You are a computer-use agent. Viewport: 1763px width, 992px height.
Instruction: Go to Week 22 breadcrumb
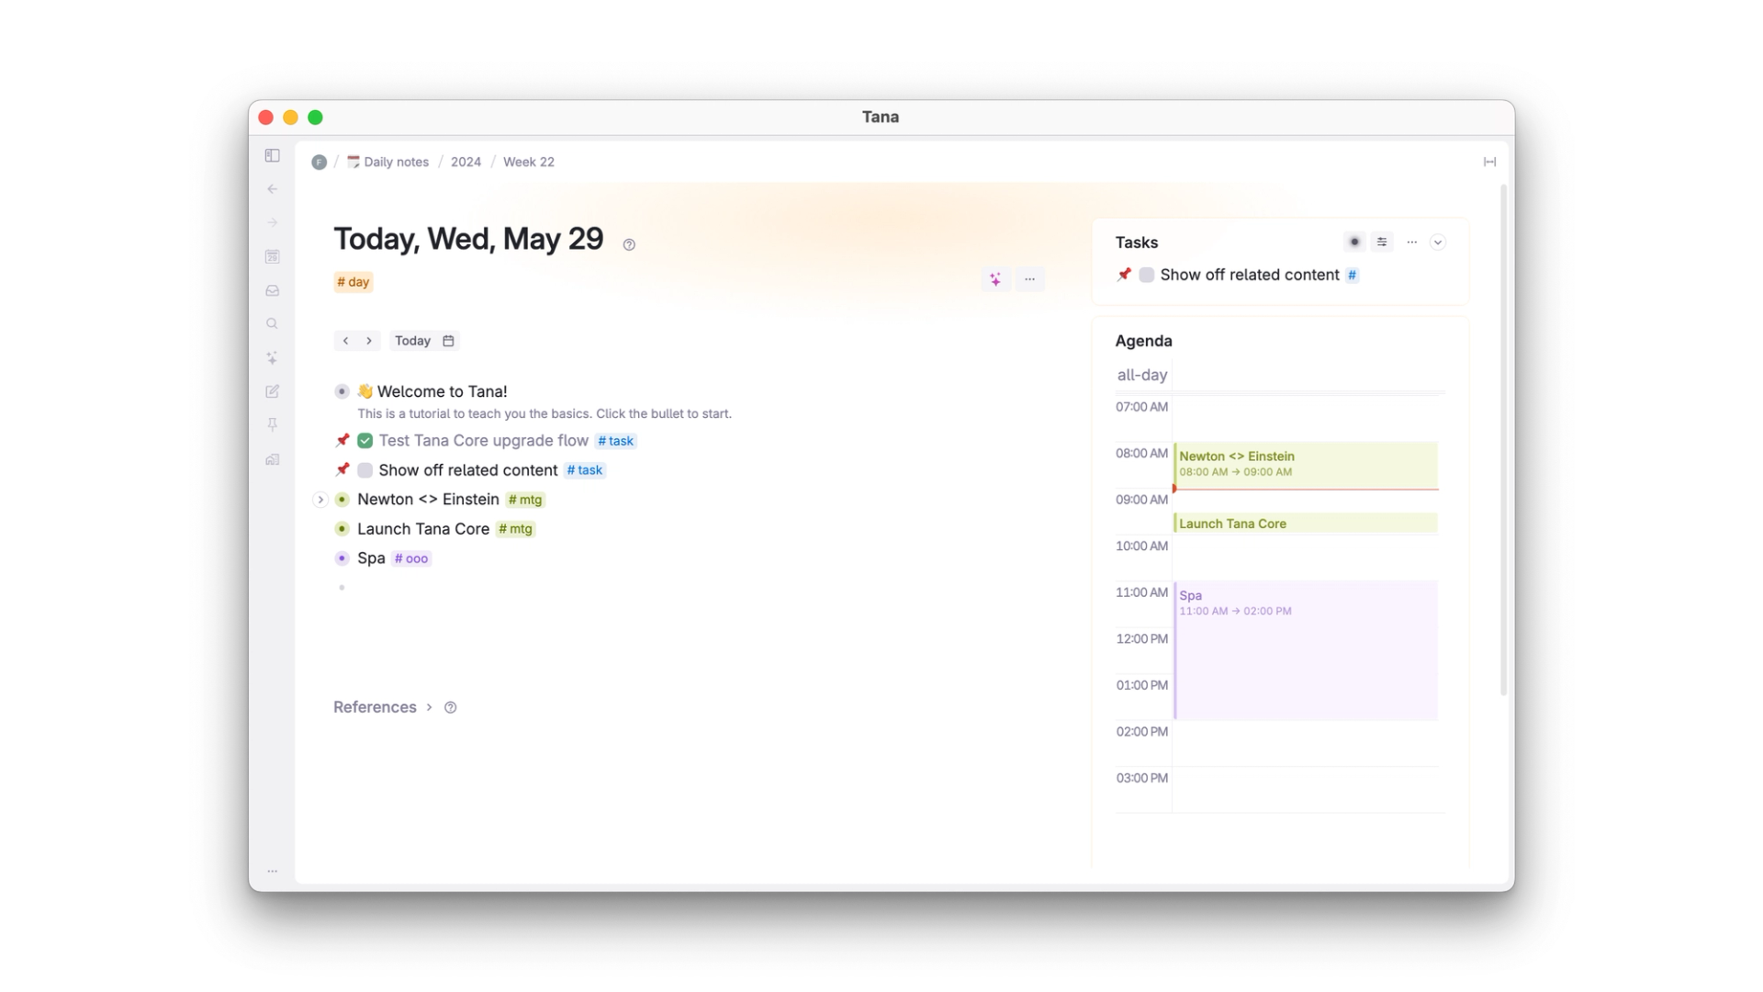coord(528,162)
